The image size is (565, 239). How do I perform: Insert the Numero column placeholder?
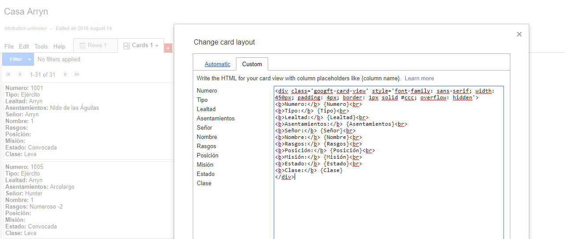[207, 91]
